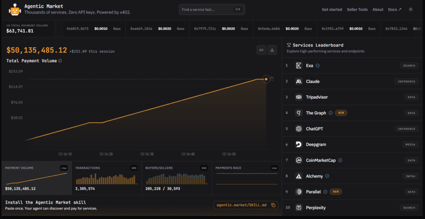Click the SEARCH tag on the Perplexity row

(409, 208)
